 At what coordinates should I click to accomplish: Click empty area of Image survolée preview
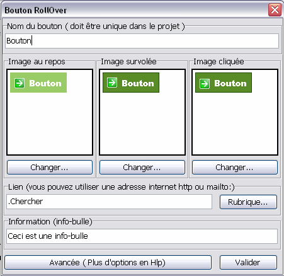[142, 124]
